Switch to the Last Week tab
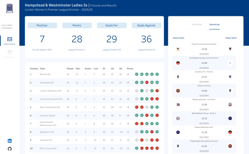Image resolution: width=249 pixels, height=154 pixels. tap(197, 24)
